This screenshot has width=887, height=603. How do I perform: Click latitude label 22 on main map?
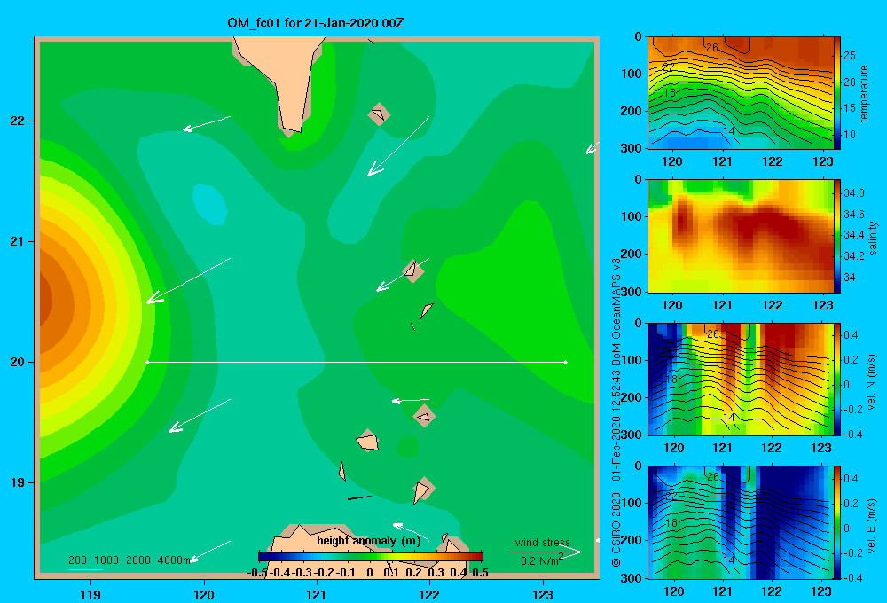coord(18,121)
